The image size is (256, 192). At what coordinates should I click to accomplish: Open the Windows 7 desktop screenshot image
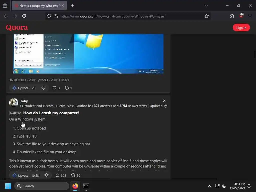pos(88,54)
